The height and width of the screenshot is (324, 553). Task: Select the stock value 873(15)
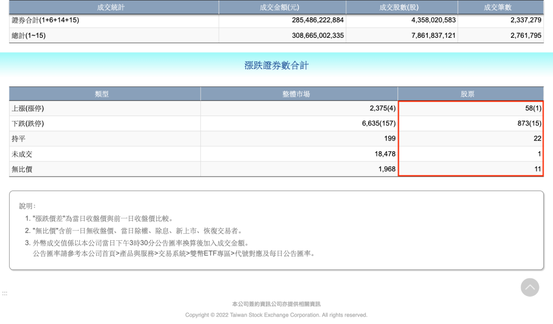tap(529, 124)
